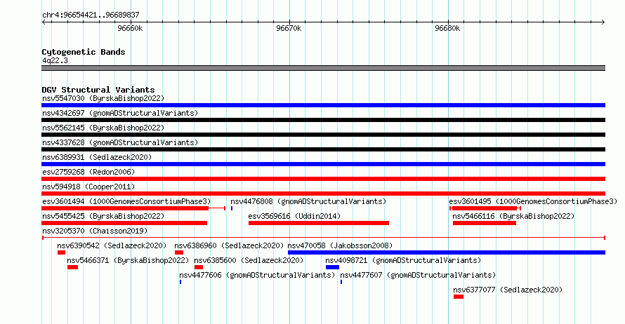Click the red bar under esv3601495
Screen dimensions: 625x324
tap(485, 208)
